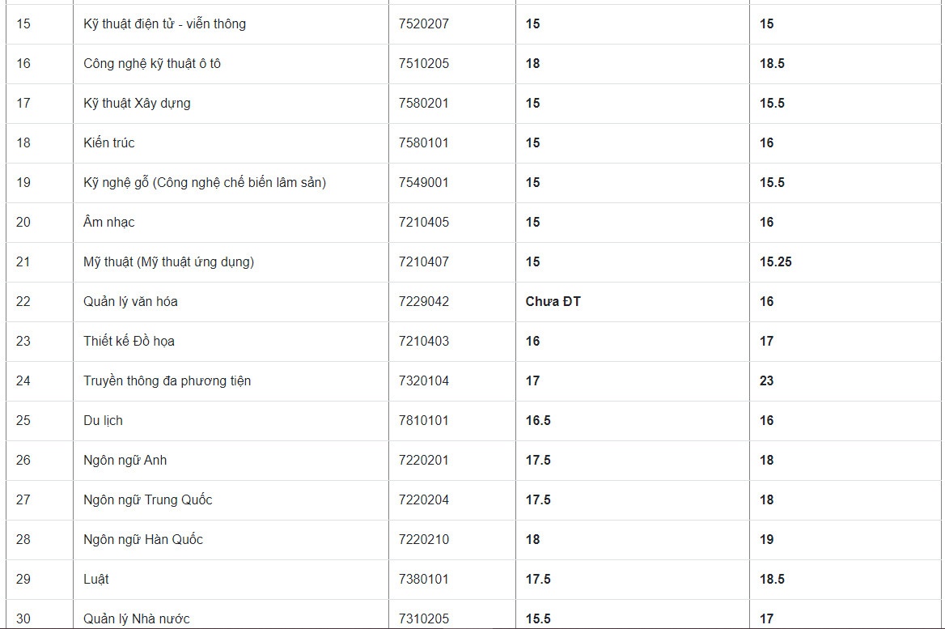Click major code 7549001
This screenshot has width=945, height=629.
(x=423, y=182)
